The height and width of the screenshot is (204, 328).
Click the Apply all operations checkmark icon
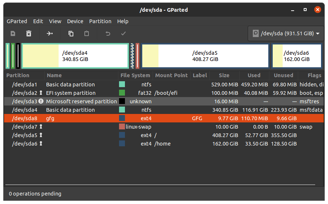tap(123, 33)
